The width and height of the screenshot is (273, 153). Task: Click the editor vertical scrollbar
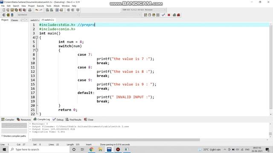[x=271, y=67]
